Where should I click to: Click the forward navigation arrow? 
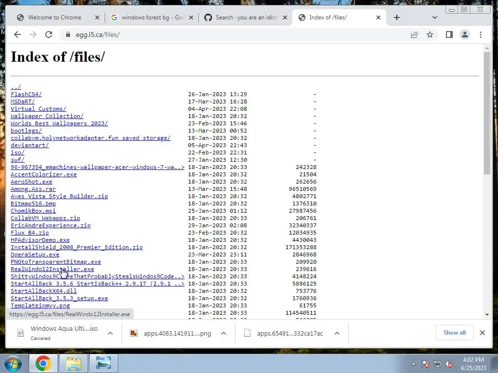(x=33, y=34)
